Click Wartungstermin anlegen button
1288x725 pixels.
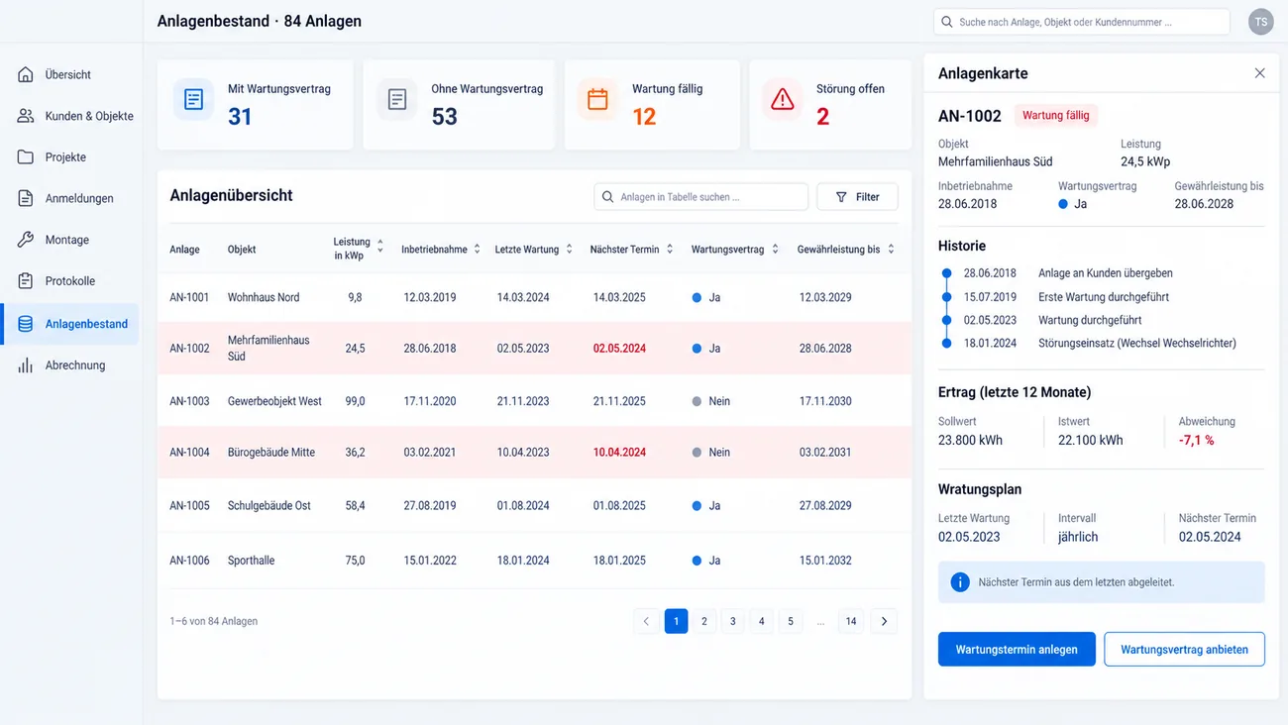pyautogui.click(x=1017, y=650)
